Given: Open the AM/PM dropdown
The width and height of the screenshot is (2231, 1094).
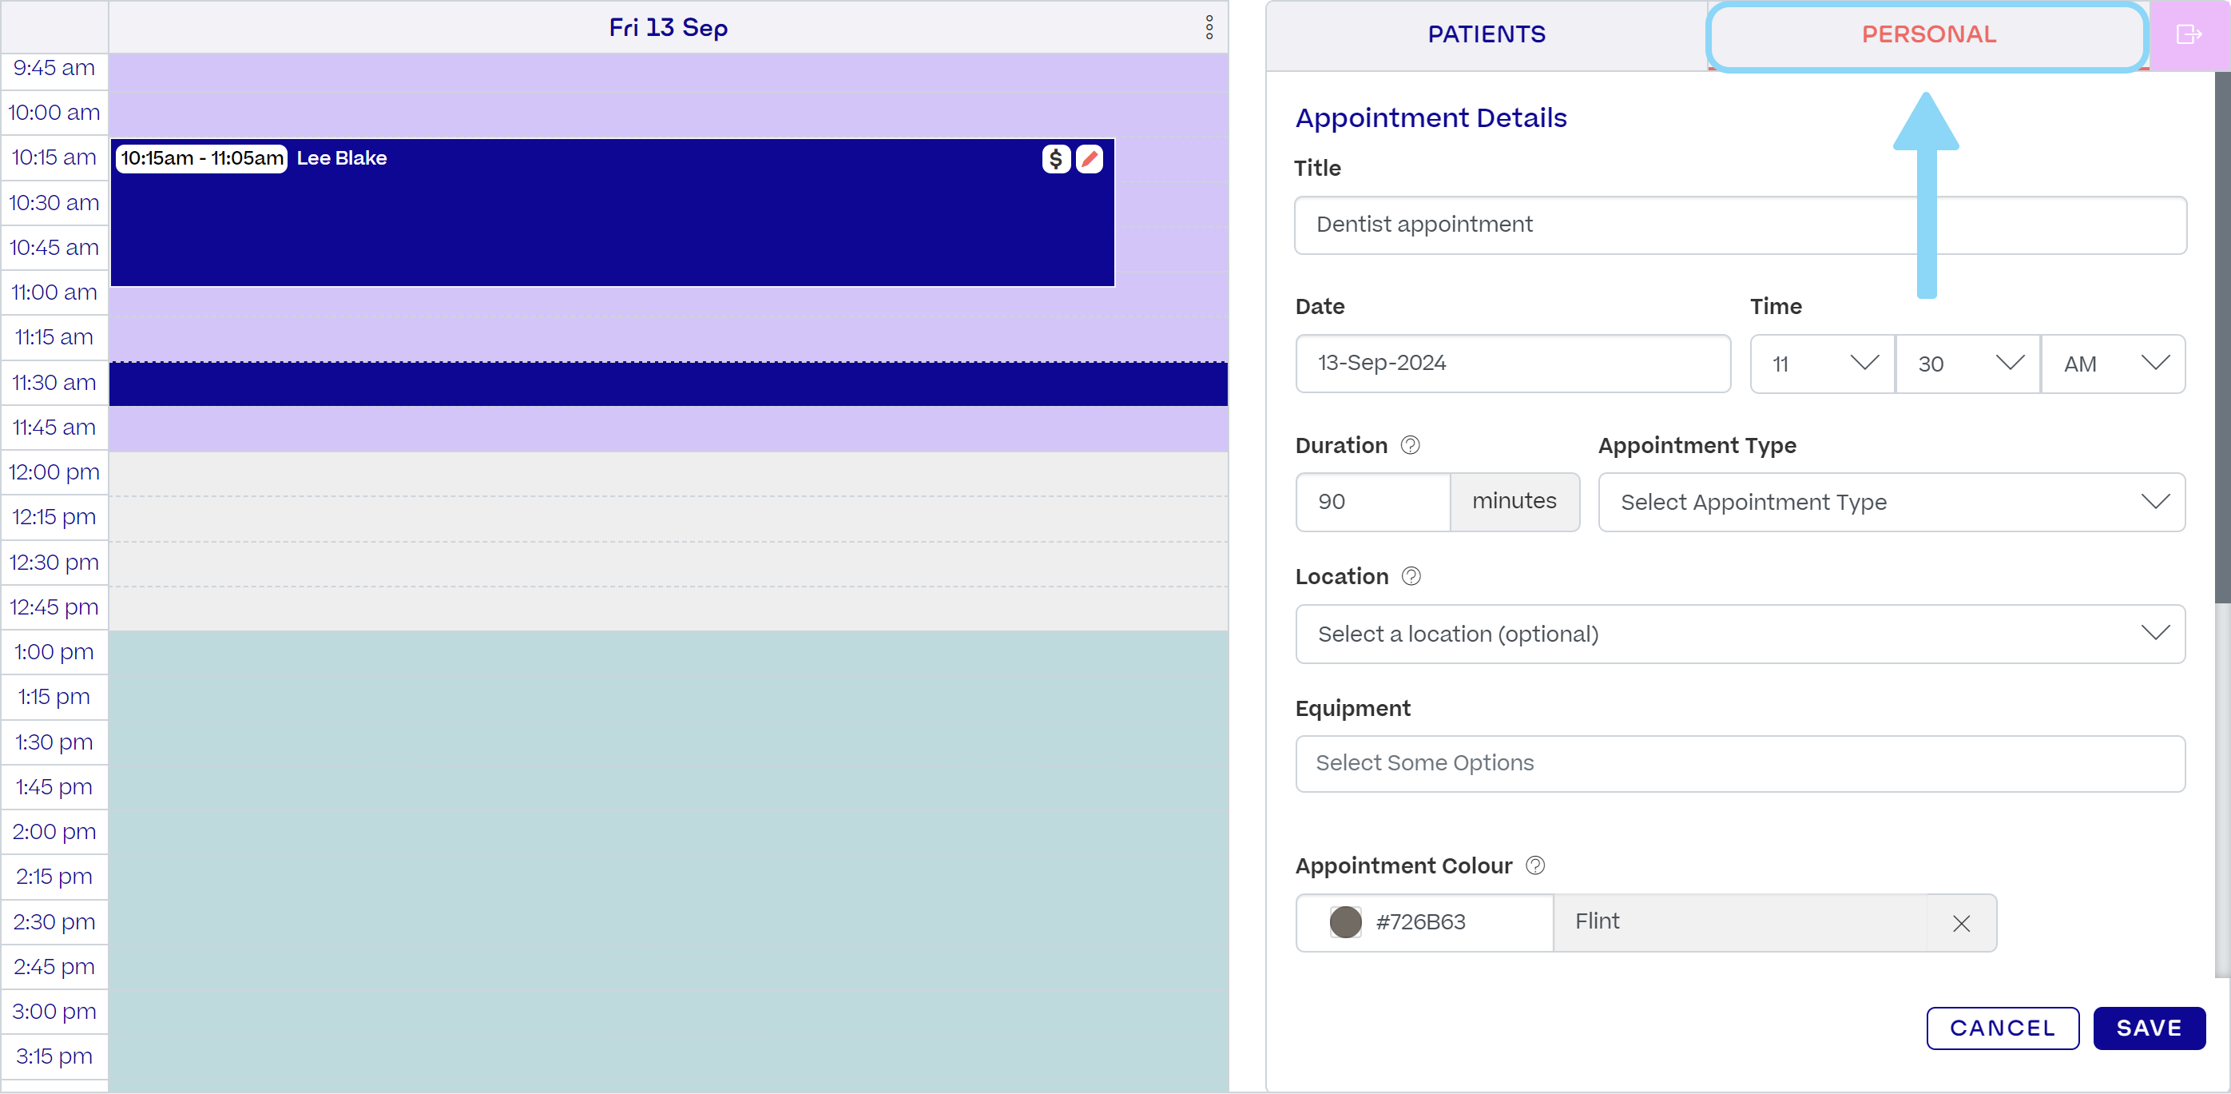Looking at the screenshot, I should coord(2114,364).
